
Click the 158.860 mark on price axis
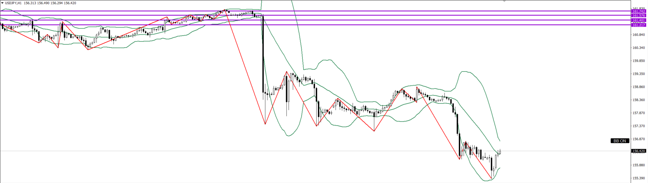[638, 87]
